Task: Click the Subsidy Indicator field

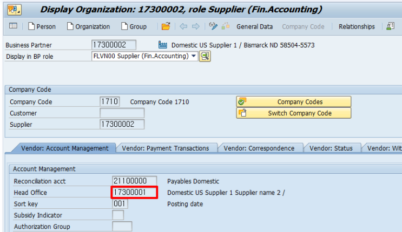Action: 118,215
